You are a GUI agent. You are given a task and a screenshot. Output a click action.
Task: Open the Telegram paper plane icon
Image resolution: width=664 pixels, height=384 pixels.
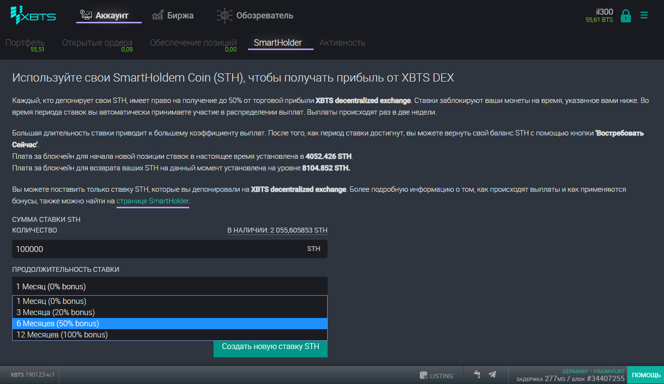pos(492,374)
